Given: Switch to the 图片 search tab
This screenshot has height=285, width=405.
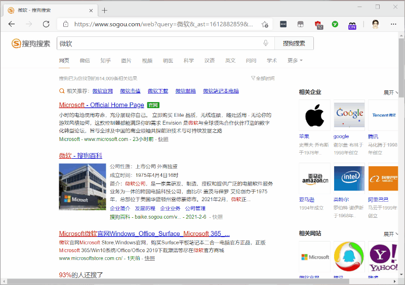Looking at the screenshot, I should click(x=126, y=61).
